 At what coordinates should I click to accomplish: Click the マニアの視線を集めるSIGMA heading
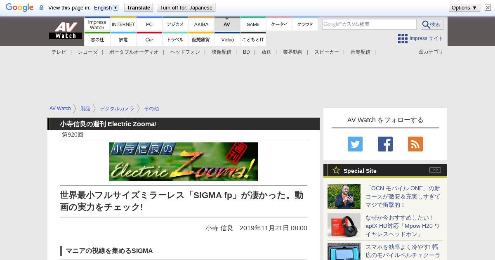tap(109, 251)
